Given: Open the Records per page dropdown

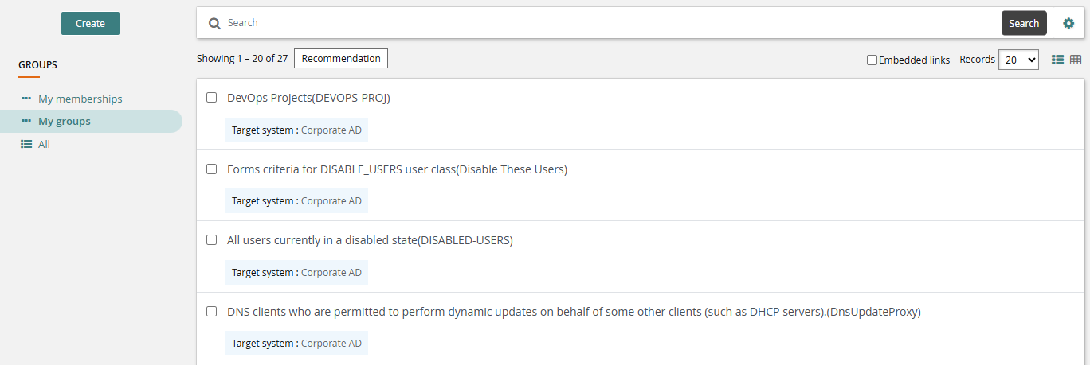Looking at the screenshot, I should (1018, 60).
